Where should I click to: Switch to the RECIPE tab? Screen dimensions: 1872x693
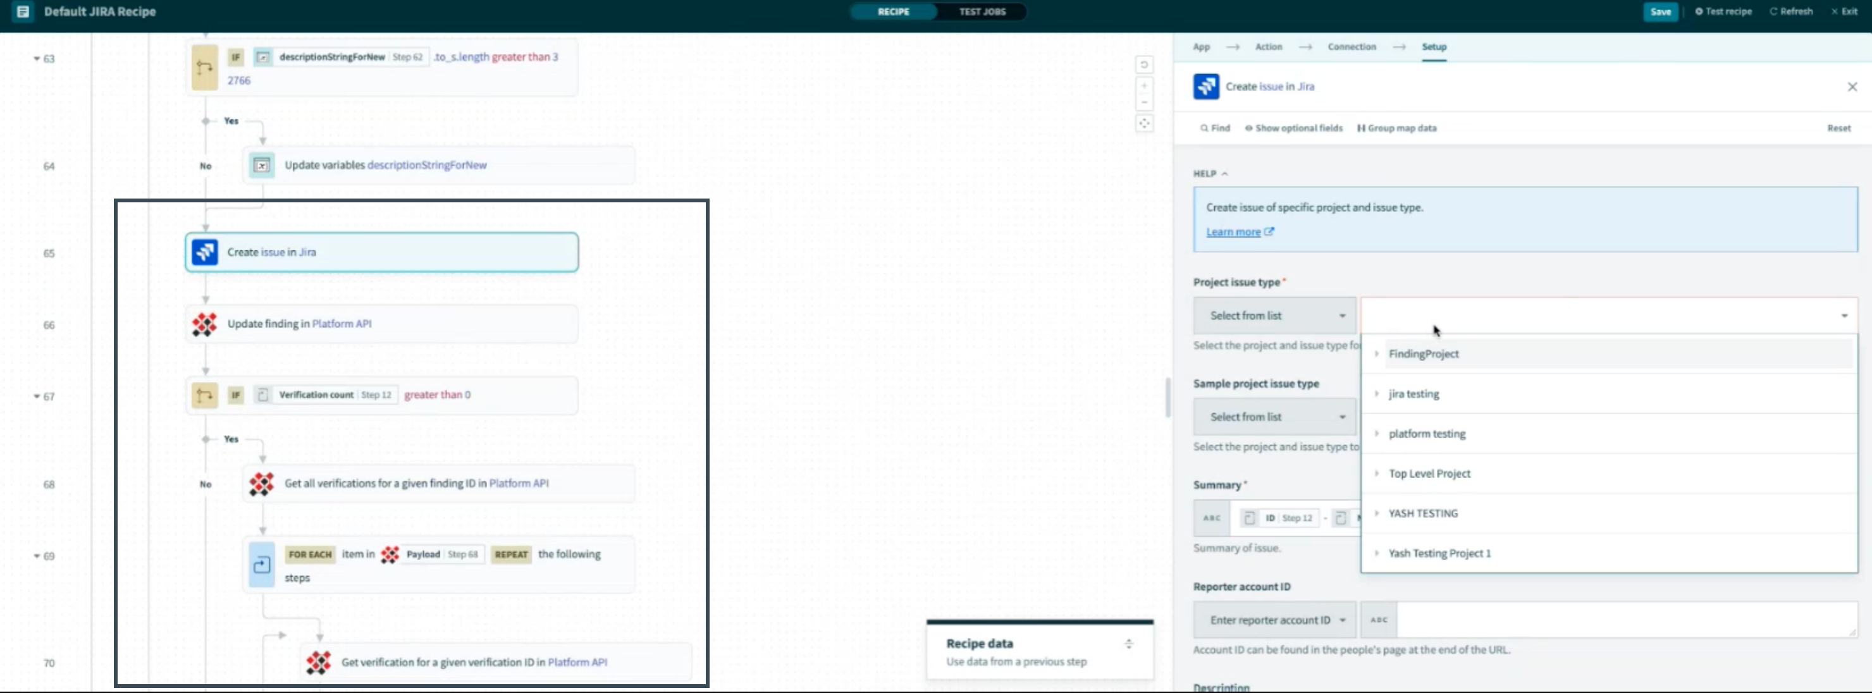[x=893, y=12]
